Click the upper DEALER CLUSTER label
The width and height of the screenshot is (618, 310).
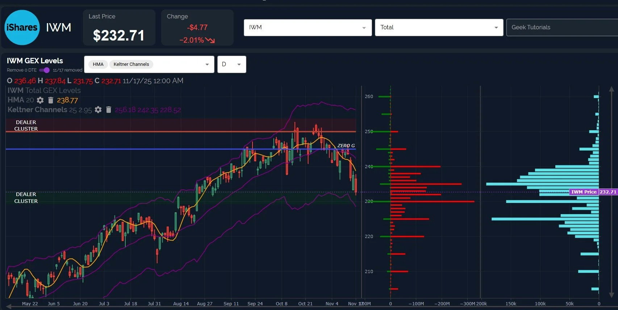pos(26,126)
